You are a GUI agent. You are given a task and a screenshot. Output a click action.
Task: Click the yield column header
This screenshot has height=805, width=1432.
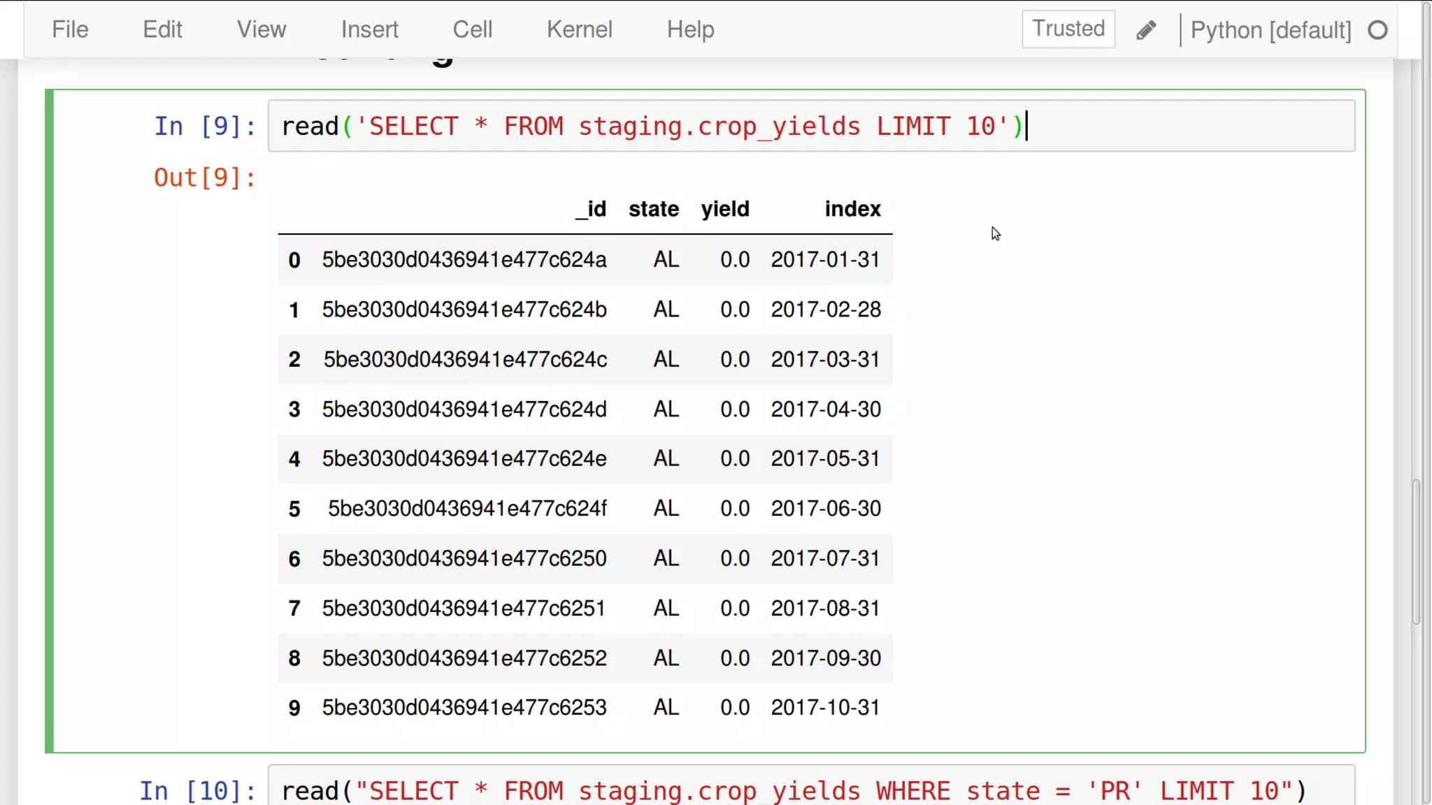click(x=724, y=209)
